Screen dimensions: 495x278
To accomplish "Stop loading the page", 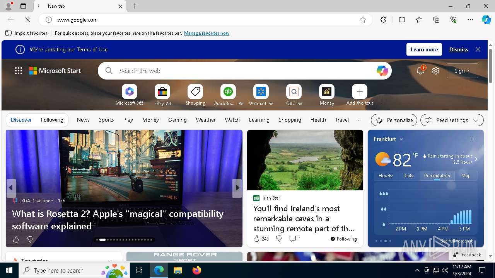I will (28, 20).
